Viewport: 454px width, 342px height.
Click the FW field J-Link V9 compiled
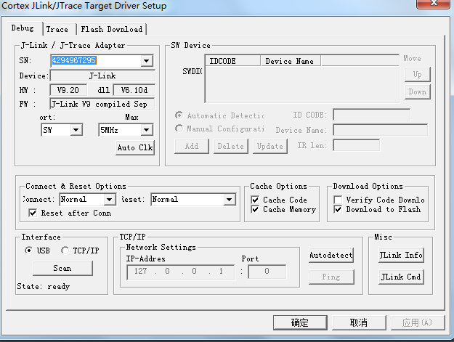[x=102, y=104]
